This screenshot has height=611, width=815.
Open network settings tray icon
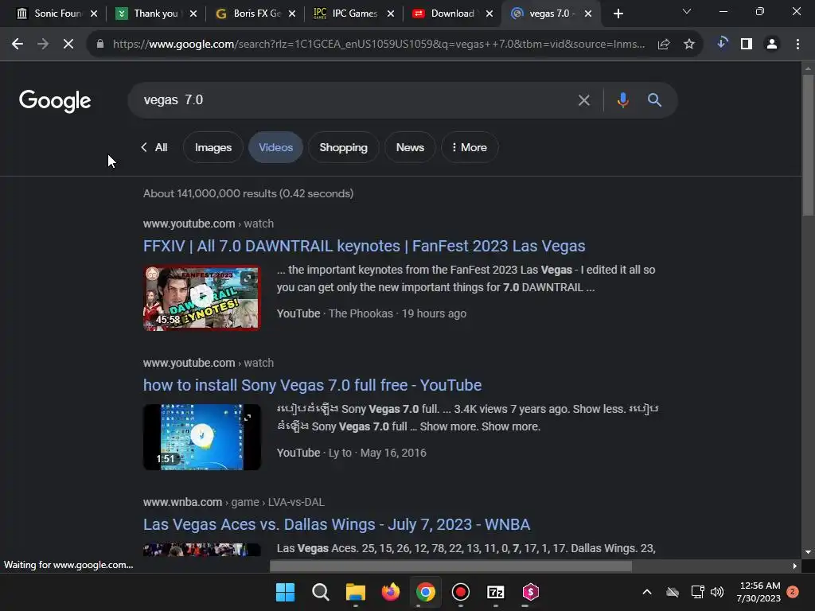697,592
